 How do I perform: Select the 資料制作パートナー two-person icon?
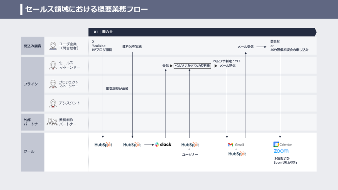[52, 122]
